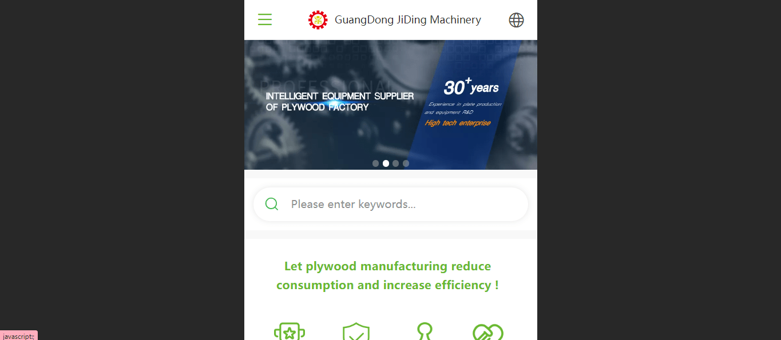Click the orange 'High tech enterprise' text
Screen dimensions: 781x340
(458, 123)
